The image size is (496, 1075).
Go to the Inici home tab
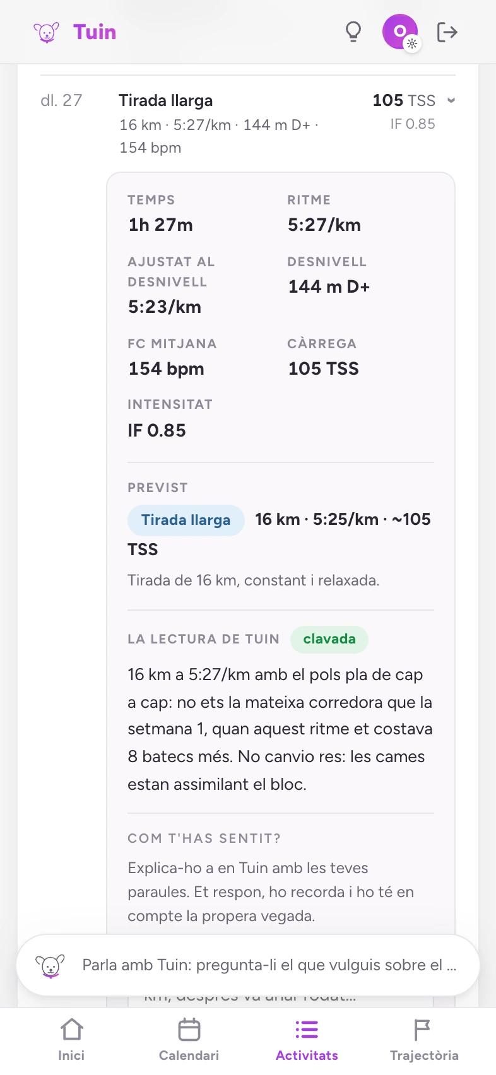point(71,1040)
